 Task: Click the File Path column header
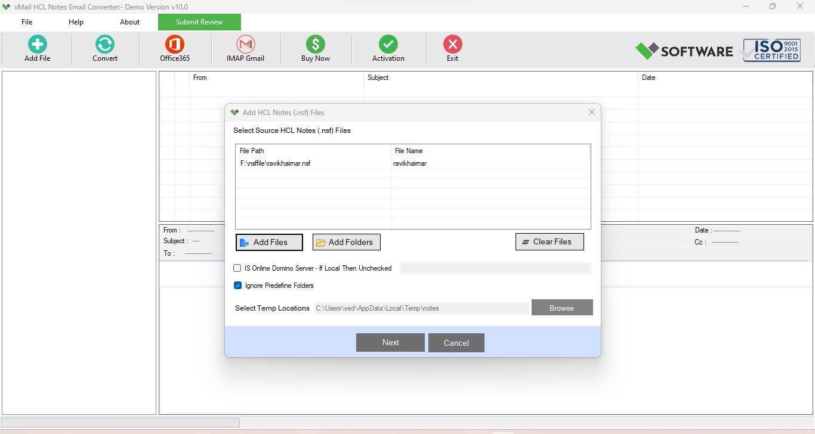(313, 151)
